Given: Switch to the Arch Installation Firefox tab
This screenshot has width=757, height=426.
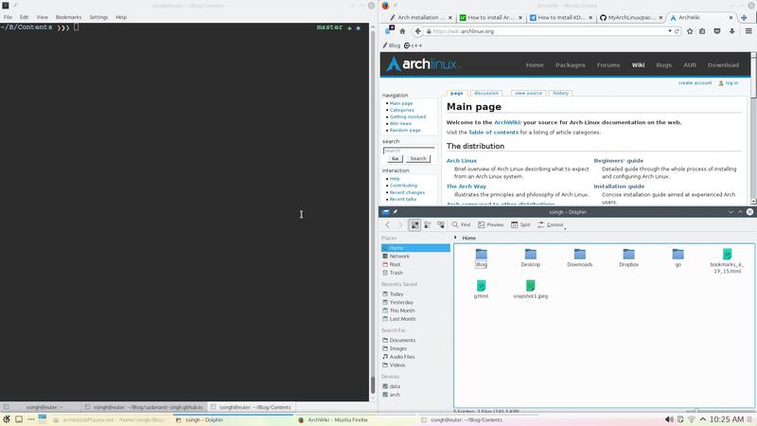Looking at the screenshot, I should tap(418, 17).
